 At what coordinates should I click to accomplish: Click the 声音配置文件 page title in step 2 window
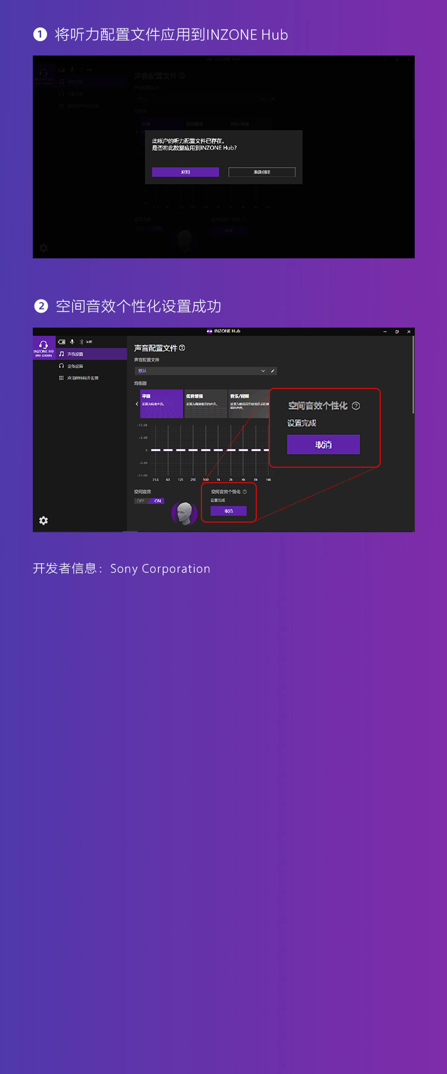[156, 348]
